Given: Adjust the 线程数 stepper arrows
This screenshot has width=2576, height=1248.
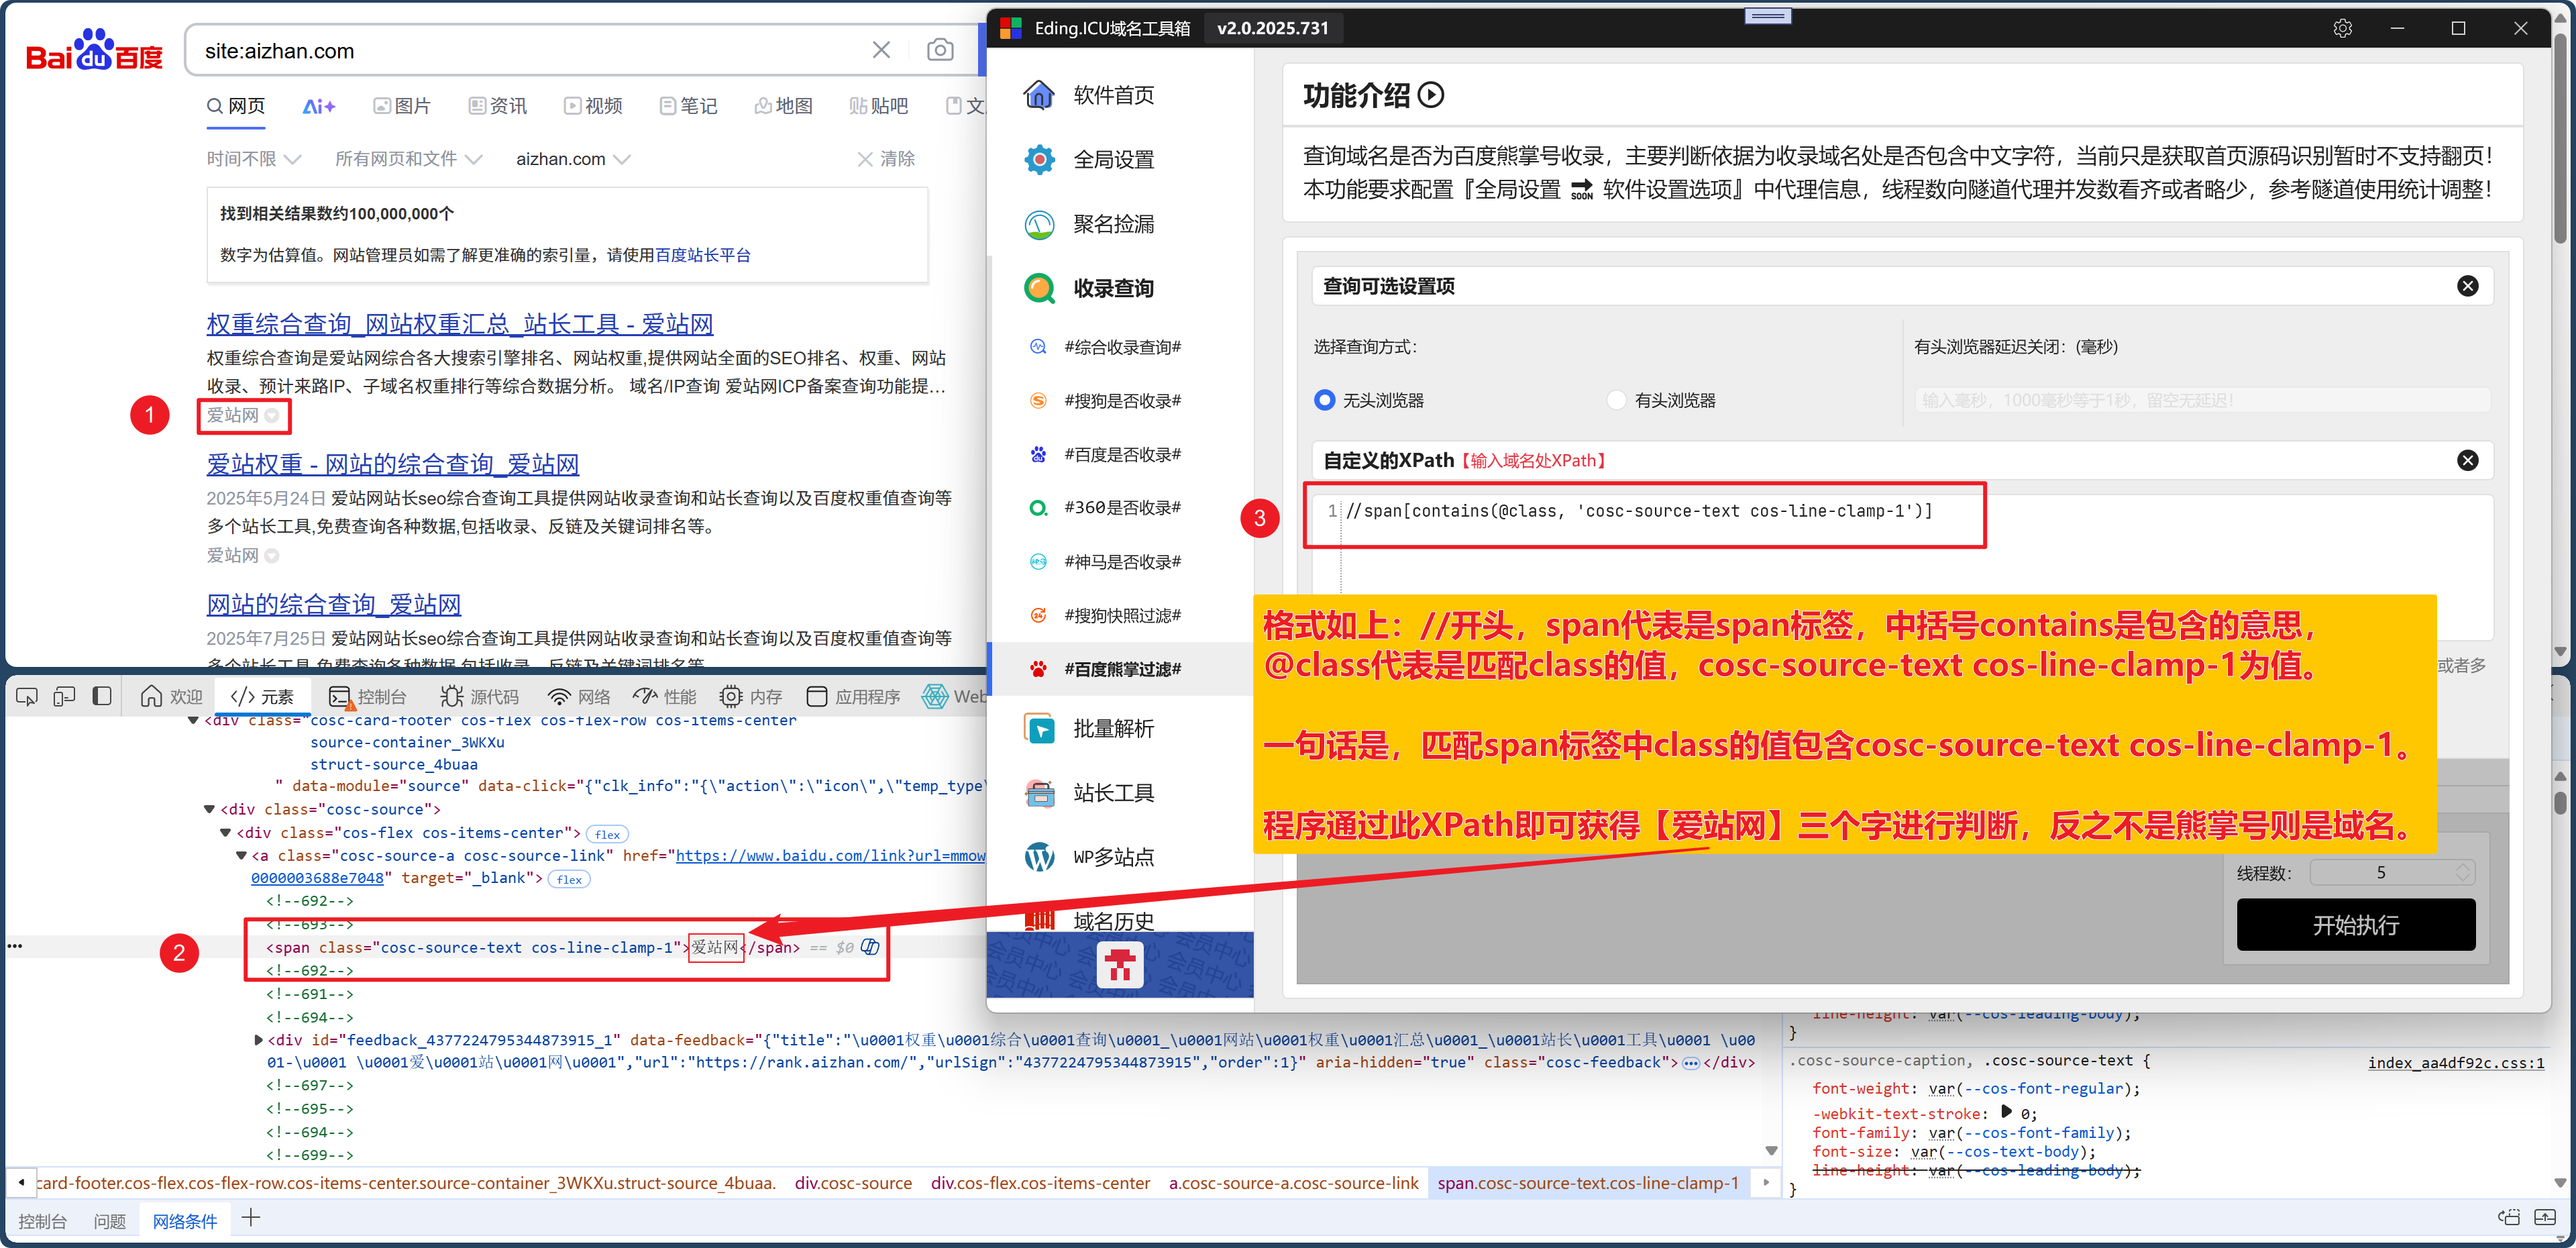Looking at the screenshot, I should (2462, 872).
